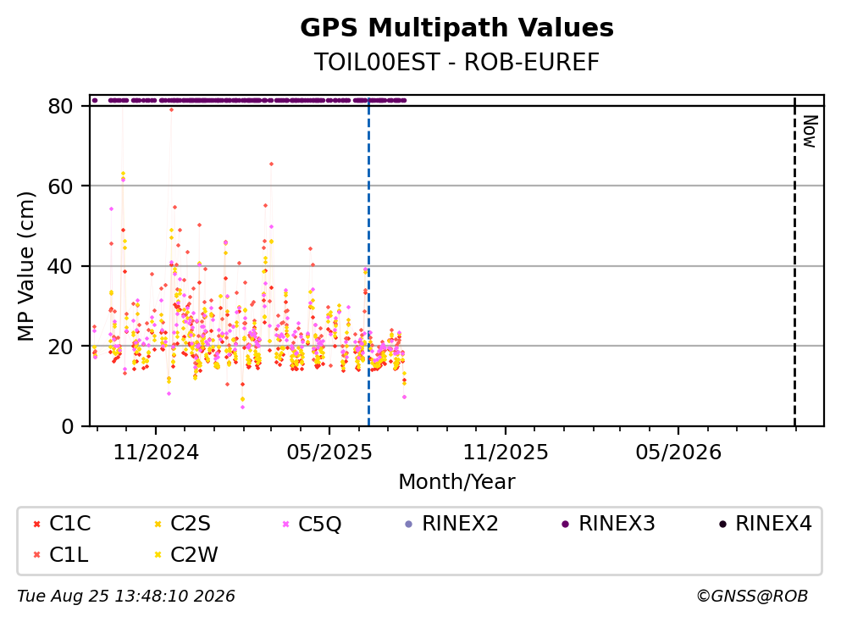Click the Month/Year axis label
The width and height of the screenshot is (841, 622).
[456, 482]
